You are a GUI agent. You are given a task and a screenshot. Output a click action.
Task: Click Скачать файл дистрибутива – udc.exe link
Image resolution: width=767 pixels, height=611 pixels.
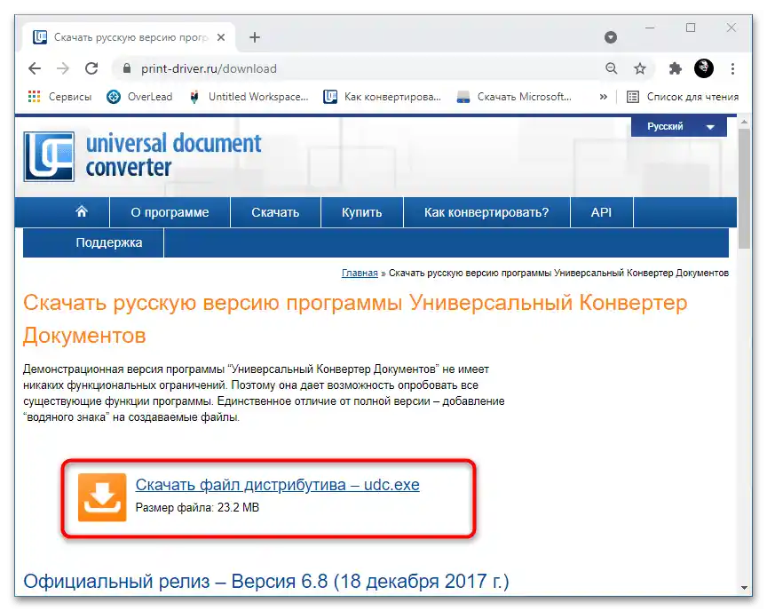point(277,484)
